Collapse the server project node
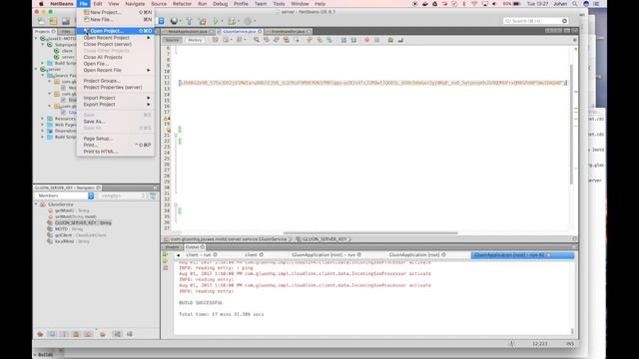 click(37, 69)
